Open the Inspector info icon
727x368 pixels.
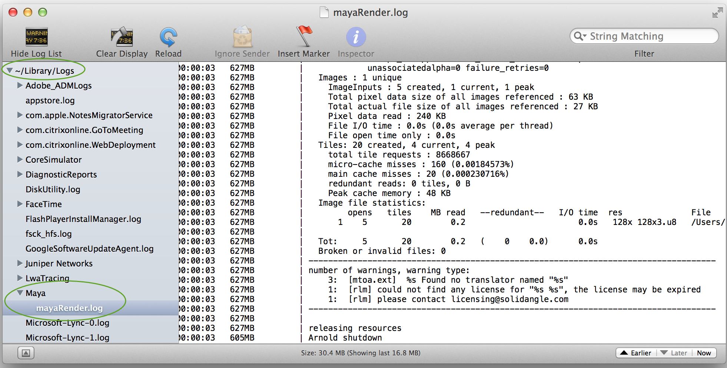click(356, 37)
